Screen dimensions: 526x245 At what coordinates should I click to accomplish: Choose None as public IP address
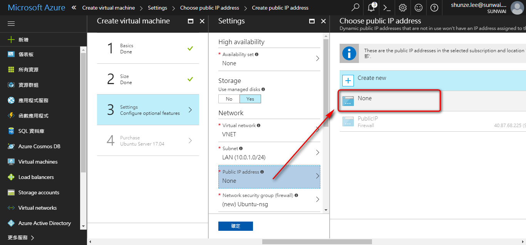coord(432,101)
